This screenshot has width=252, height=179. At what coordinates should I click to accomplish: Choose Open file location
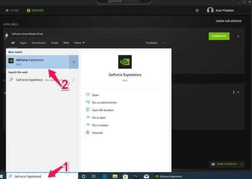103,110
